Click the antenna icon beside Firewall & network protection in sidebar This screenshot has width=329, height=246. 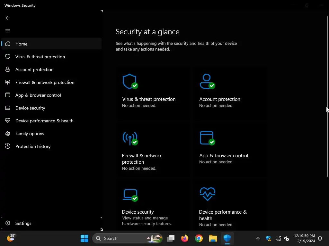(8, 82)
